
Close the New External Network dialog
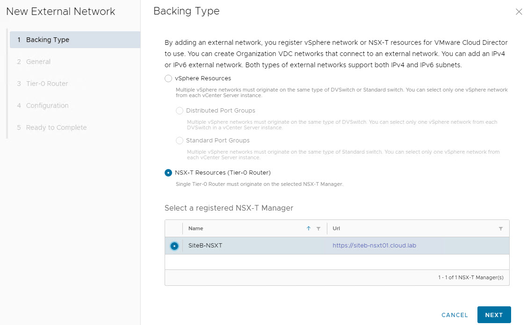tap(519, 12)
